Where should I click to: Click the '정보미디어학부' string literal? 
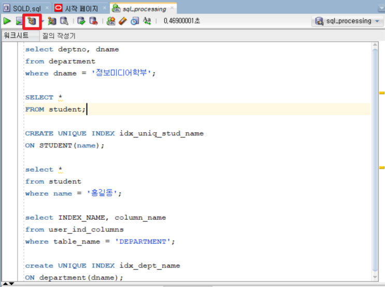tap(121, 73)
